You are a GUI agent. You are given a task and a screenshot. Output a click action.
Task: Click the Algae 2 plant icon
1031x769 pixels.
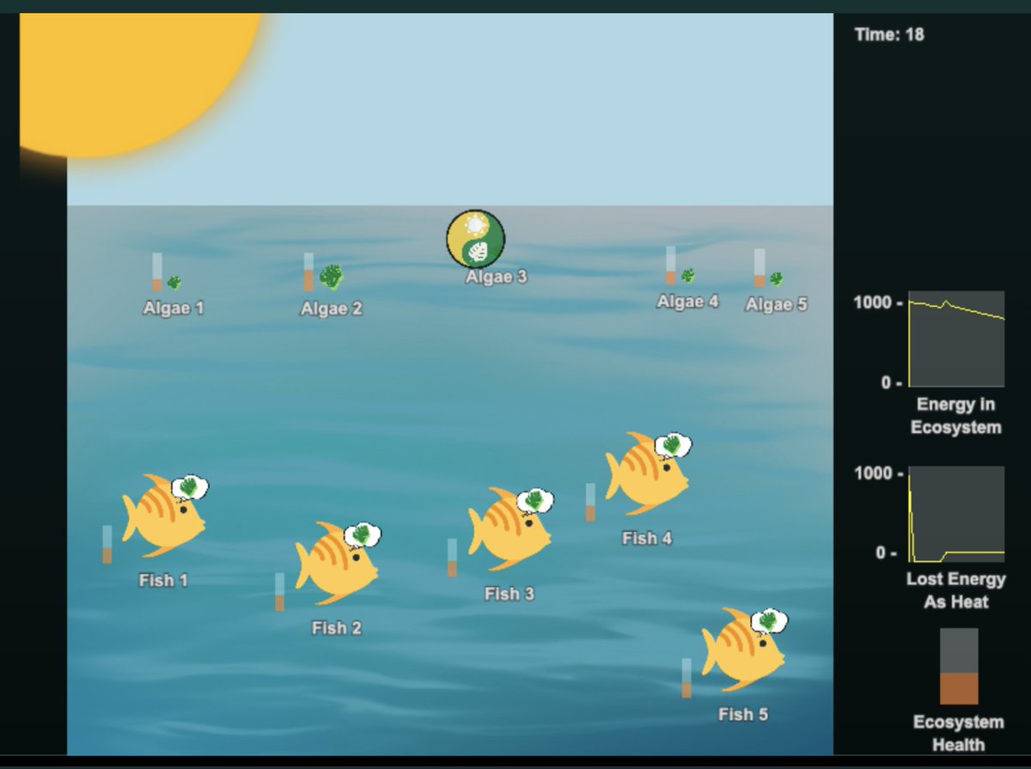coord(332,277)
